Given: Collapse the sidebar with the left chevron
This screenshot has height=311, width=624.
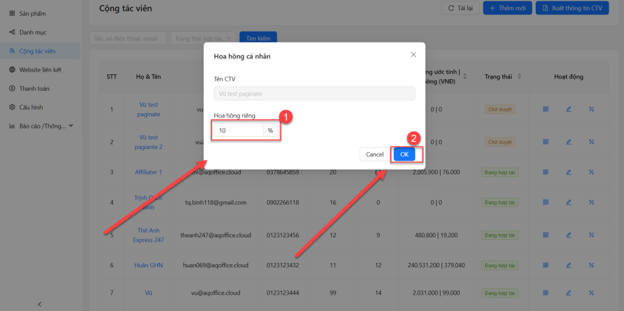Looking at the screenshot, I should (x=40, y=304).
